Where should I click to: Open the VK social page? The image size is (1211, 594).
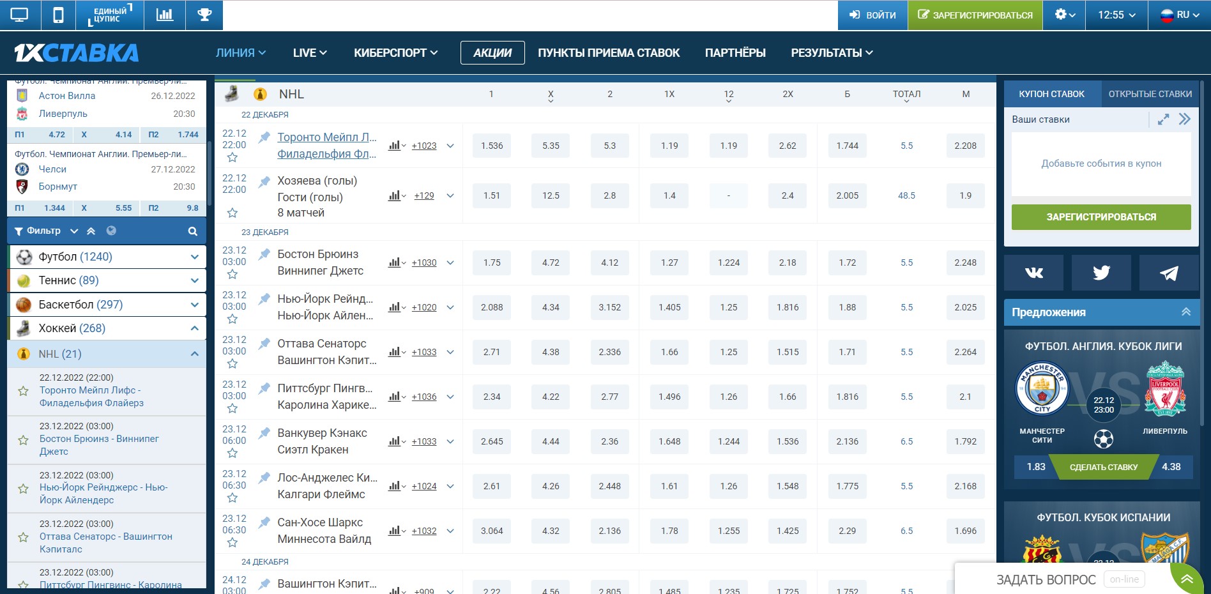tap(1033, 273)
